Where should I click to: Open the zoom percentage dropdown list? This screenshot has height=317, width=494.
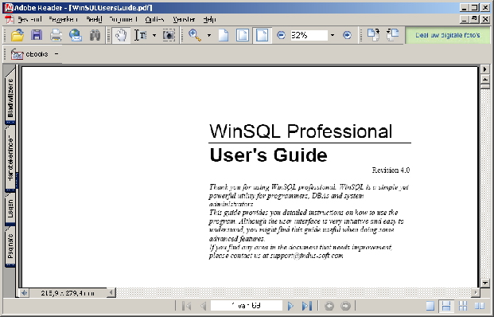332,35
